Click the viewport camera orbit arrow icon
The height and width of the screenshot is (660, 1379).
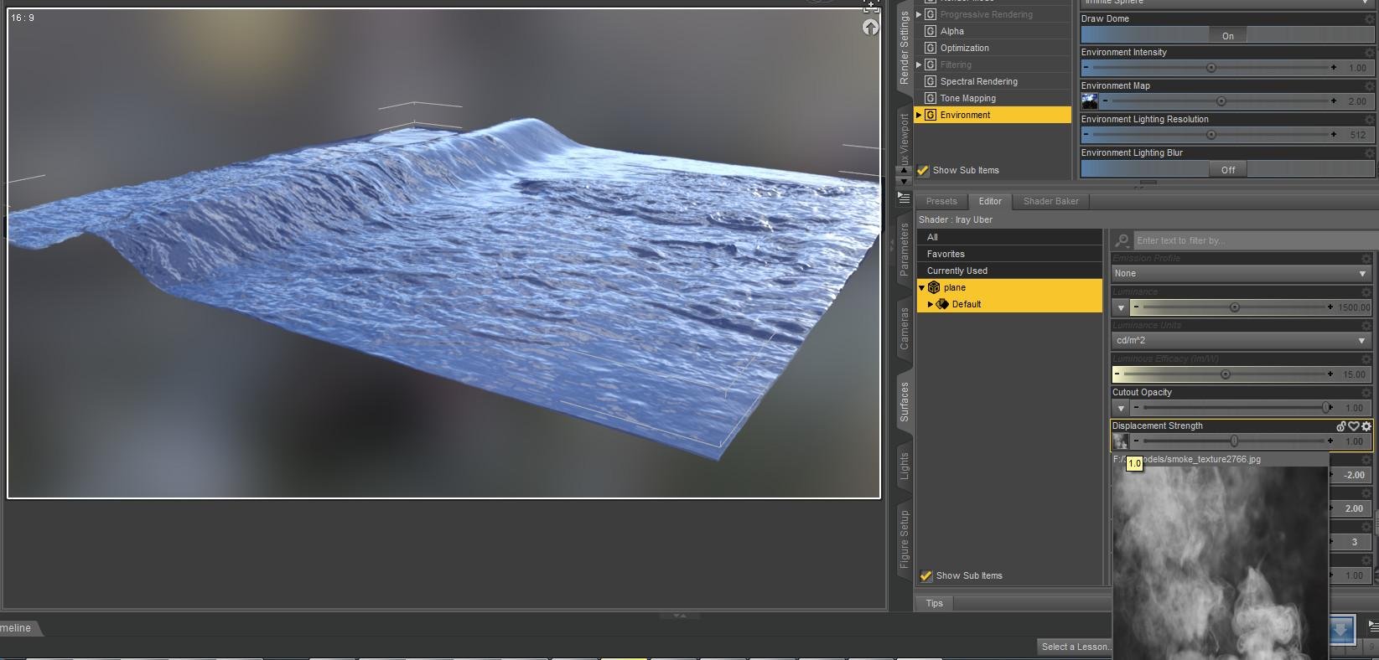pos(870,28)
